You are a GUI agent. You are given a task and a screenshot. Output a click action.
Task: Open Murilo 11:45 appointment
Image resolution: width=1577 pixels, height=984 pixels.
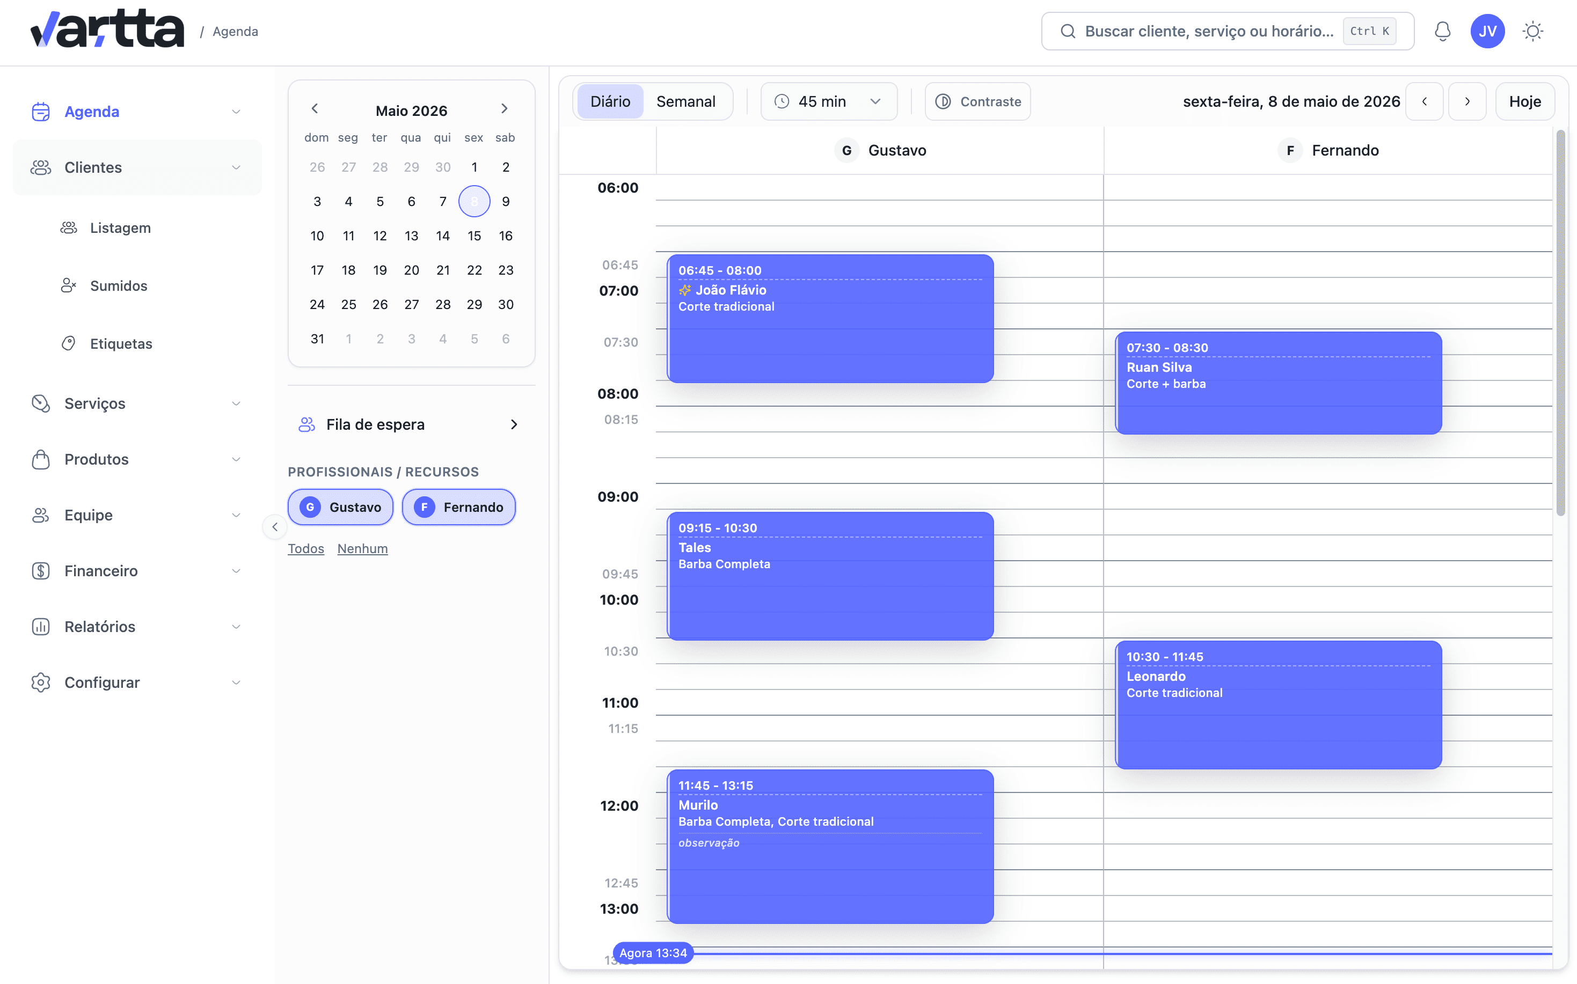pyautogui.click(x=830, y=846)
